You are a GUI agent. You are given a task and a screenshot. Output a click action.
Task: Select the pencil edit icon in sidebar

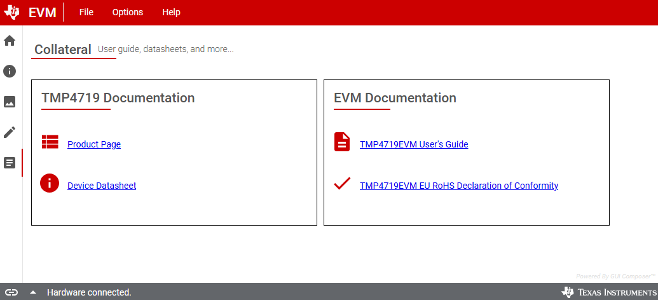(10, 132)
